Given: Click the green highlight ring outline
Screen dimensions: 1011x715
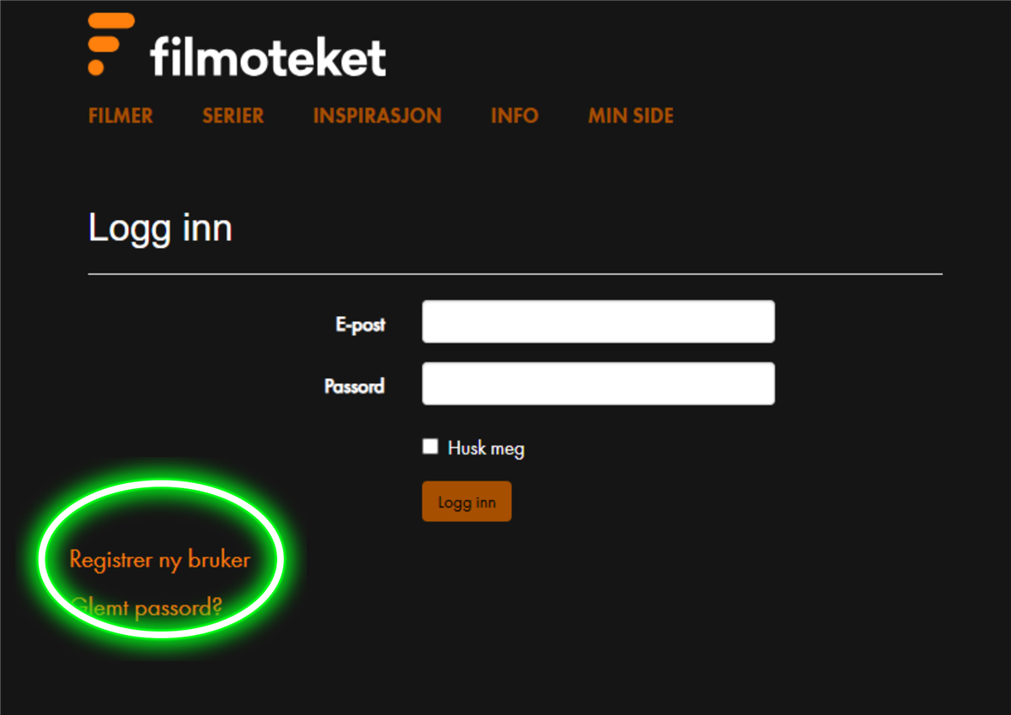Looking at the screenshot, I should [x=162, y=484].
